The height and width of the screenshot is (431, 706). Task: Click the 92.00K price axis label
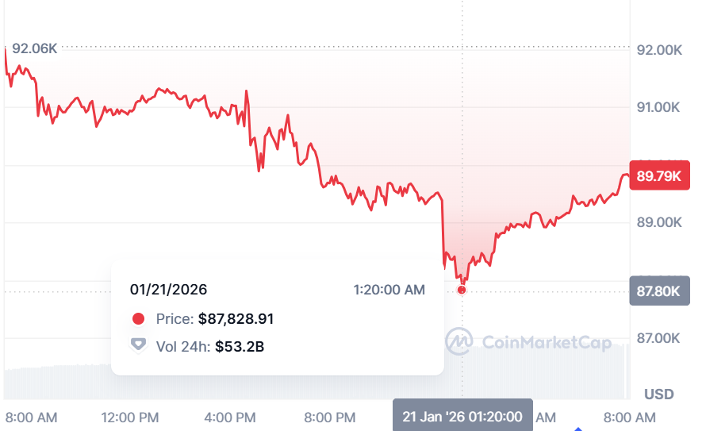[659, 50]
